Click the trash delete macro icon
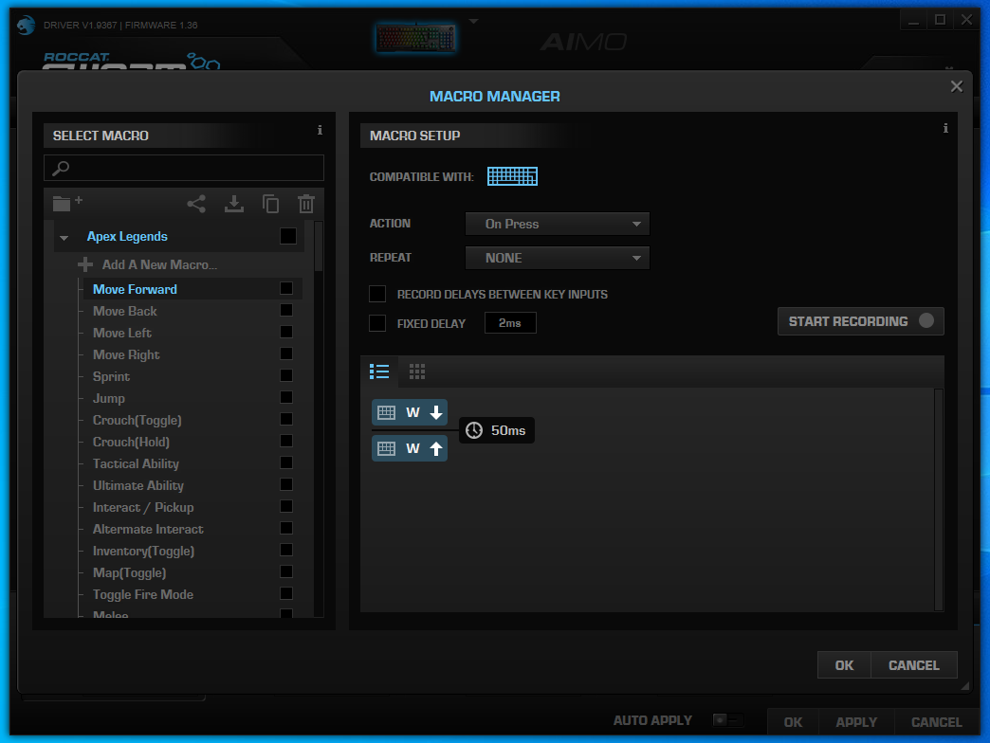Image resolution: width=990 pixels, height=743 pixels. pyautogui.click(x=306, y=204)
